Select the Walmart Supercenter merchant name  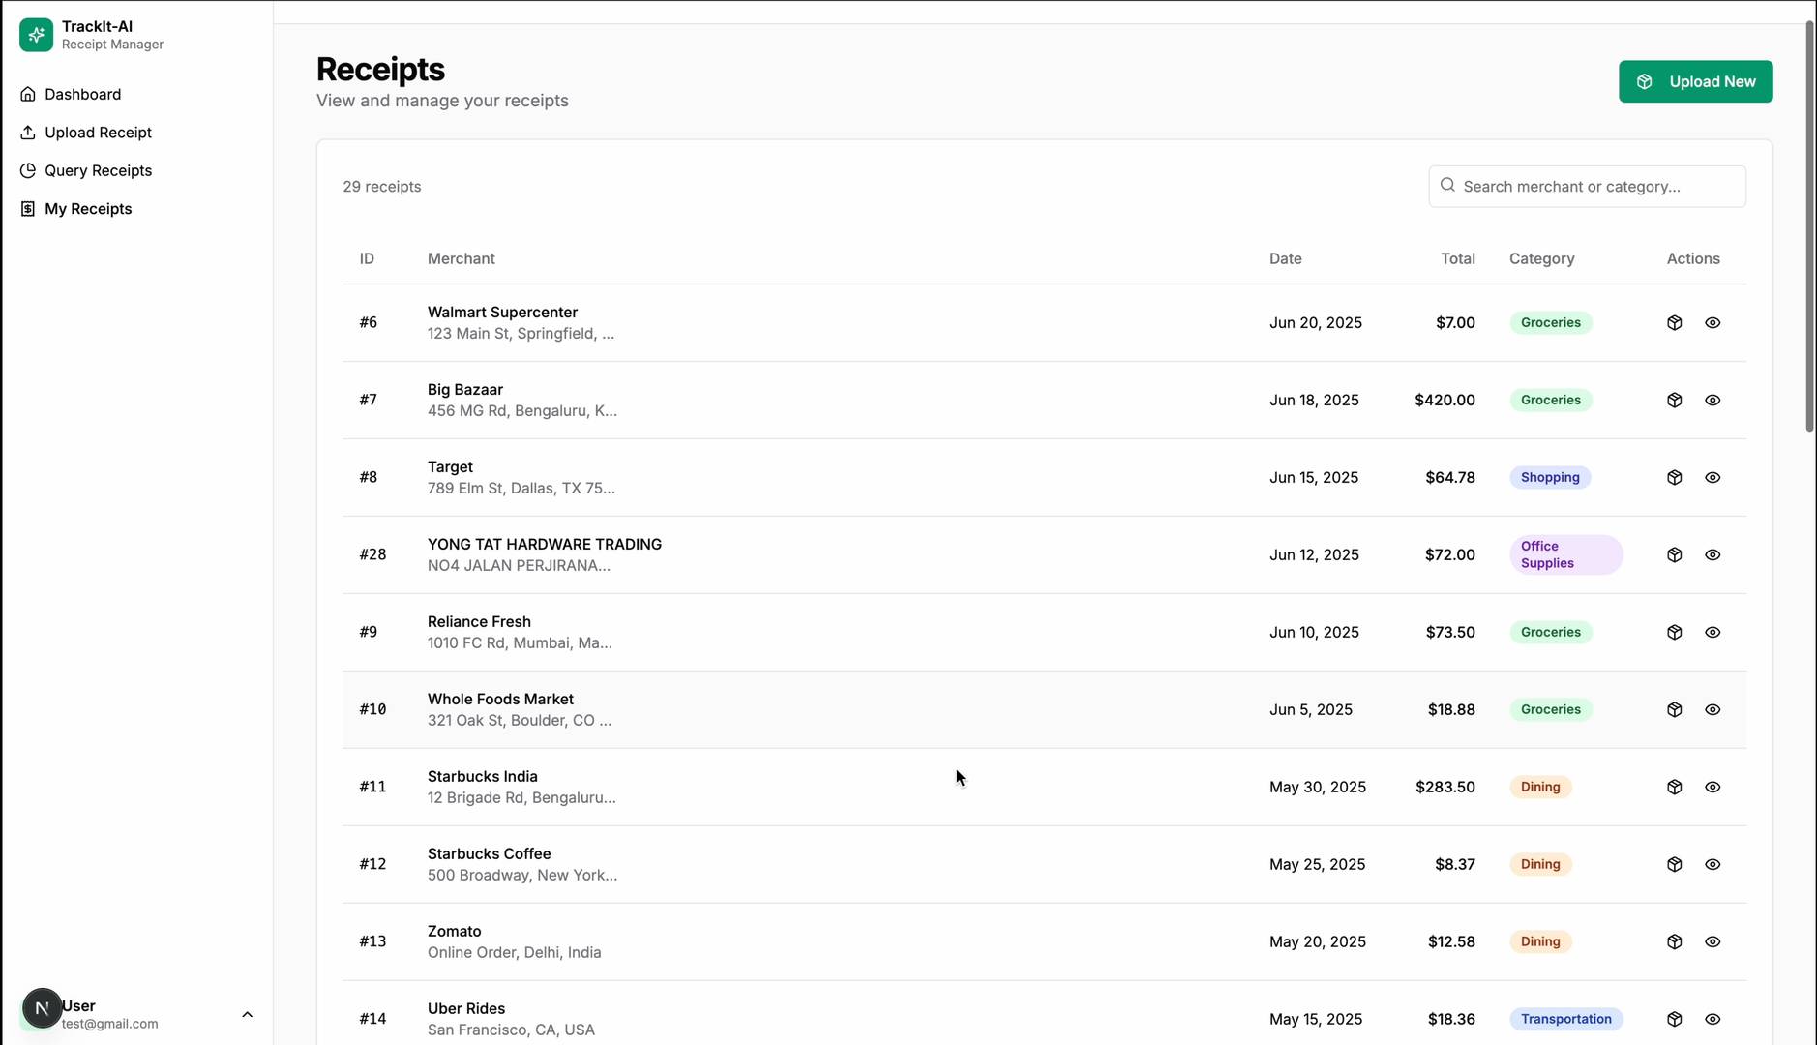click(502, 312)
